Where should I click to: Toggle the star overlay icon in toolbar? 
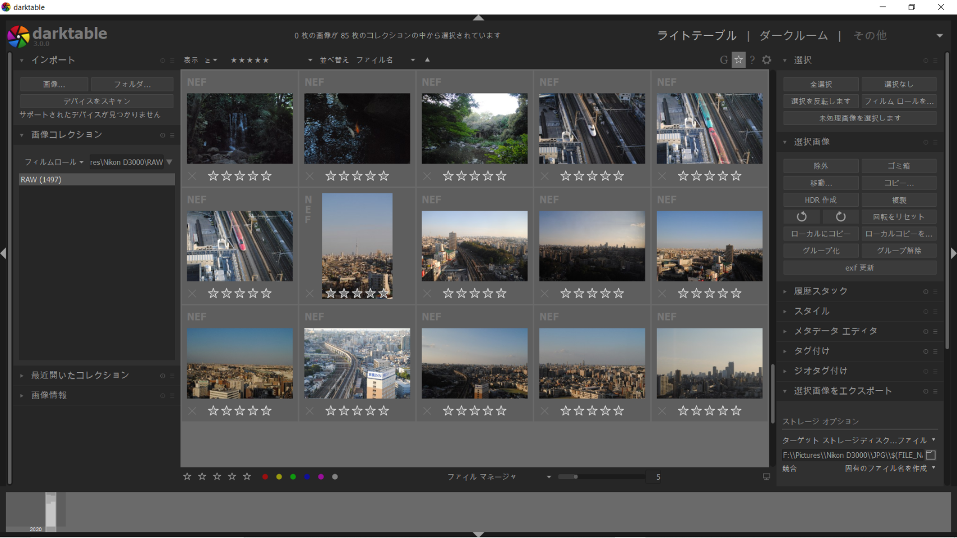(738, 60)
